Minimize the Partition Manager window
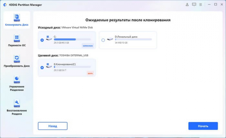This screenshot has height=138, width=226. [209, 5]
